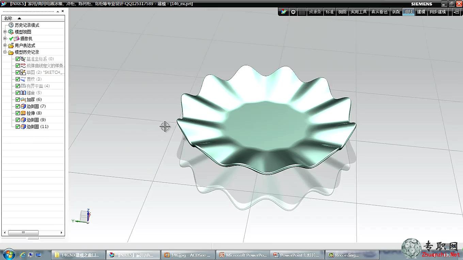Expand the 摄像机 node

click(x=5, y=38)
